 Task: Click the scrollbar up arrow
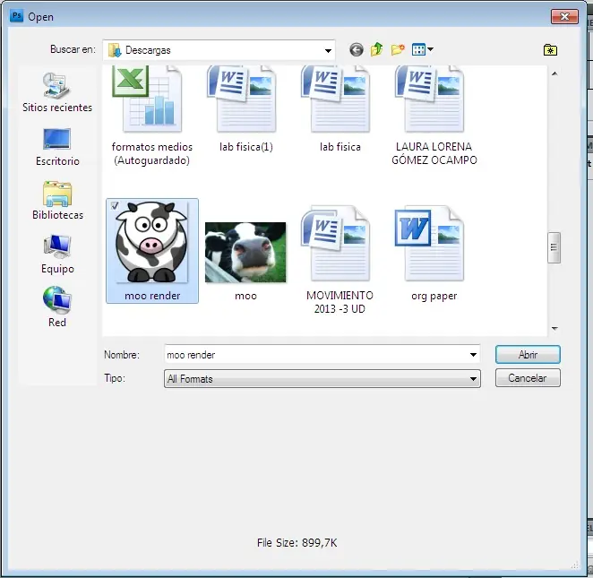click(x=554, y=73)
